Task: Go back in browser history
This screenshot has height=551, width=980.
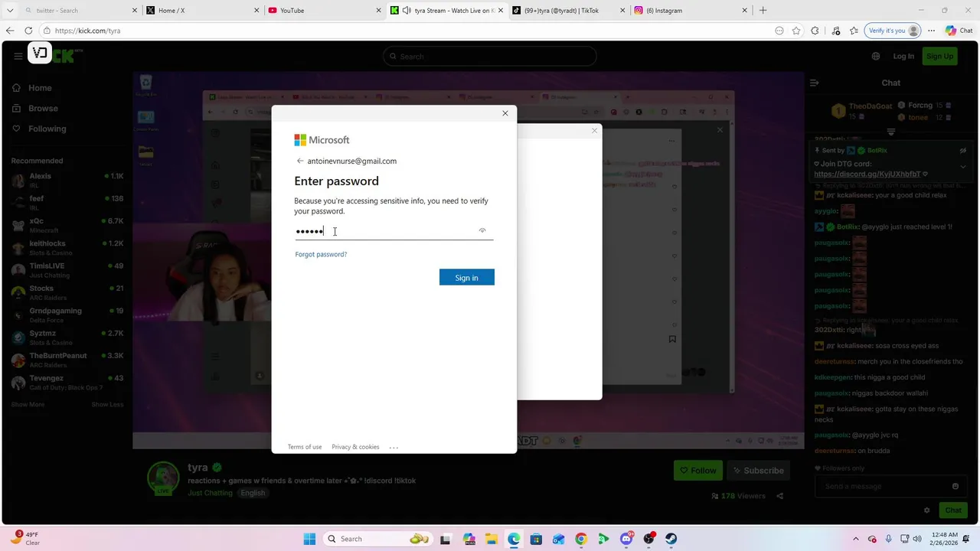Action: 10,31
